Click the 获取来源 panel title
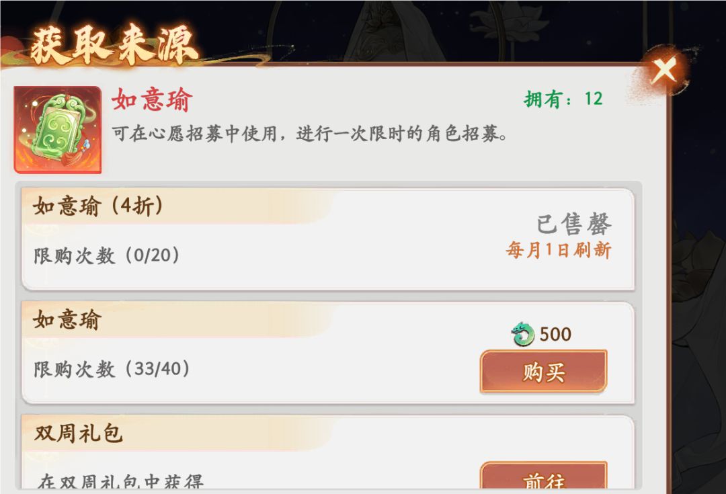726x494 pixels. (x=114, y=46)
